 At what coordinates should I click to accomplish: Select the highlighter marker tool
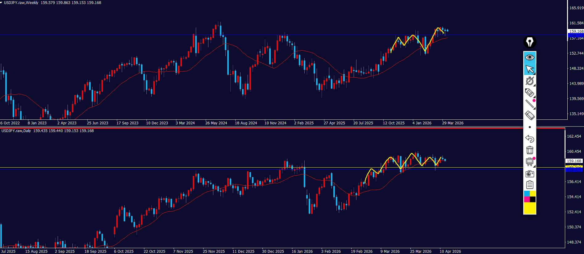click(530, 93)
